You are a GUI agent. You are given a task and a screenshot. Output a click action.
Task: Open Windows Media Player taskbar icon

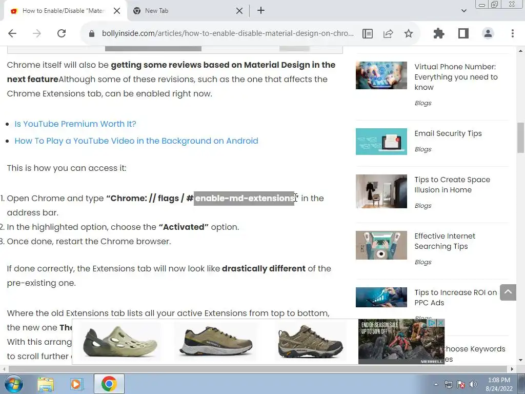(x=77, y=384)
